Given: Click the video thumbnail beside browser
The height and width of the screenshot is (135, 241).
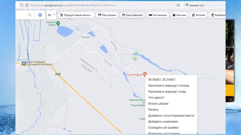Looking at the screenshot, I should 230,61.
